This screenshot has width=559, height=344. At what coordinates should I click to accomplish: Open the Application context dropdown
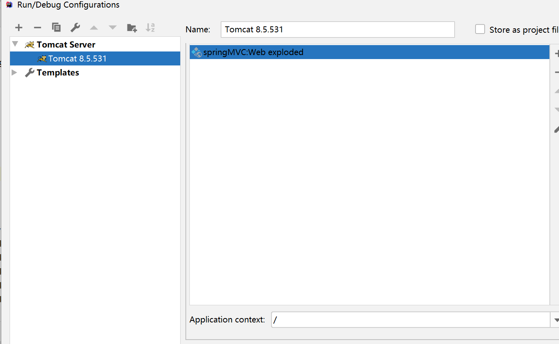click(x=555, y=320)
